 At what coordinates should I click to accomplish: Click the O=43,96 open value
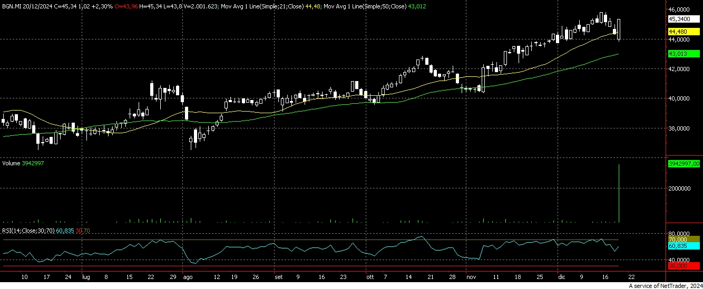[x=128, y=6]
